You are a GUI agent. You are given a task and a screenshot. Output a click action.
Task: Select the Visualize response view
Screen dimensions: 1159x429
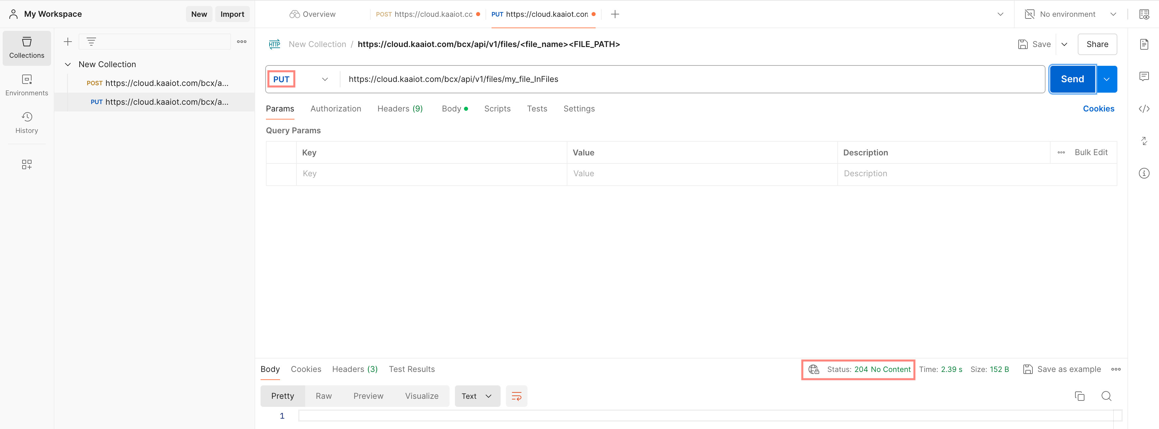point(422,396)
